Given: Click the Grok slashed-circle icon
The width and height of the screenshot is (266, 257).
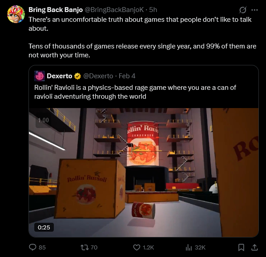Looking at the screenshot, I should 242,10.
